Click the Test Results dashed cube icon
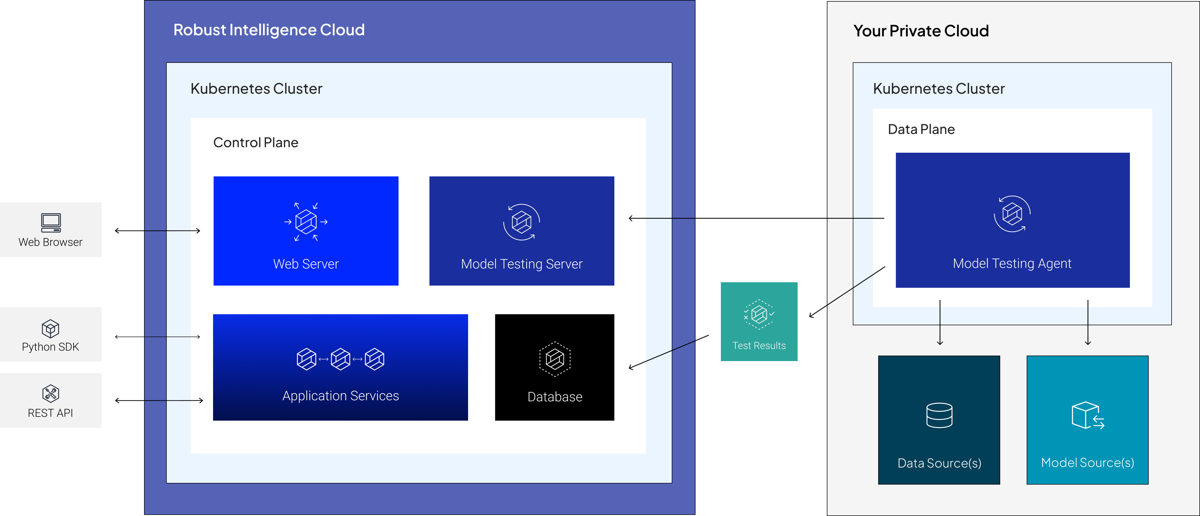1200x516 pixels. 759,315
